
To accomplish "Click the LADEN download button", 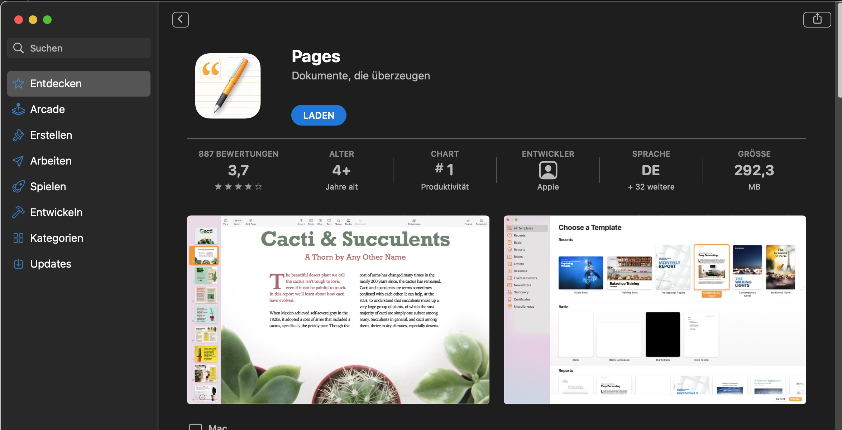I will [319, 115].
